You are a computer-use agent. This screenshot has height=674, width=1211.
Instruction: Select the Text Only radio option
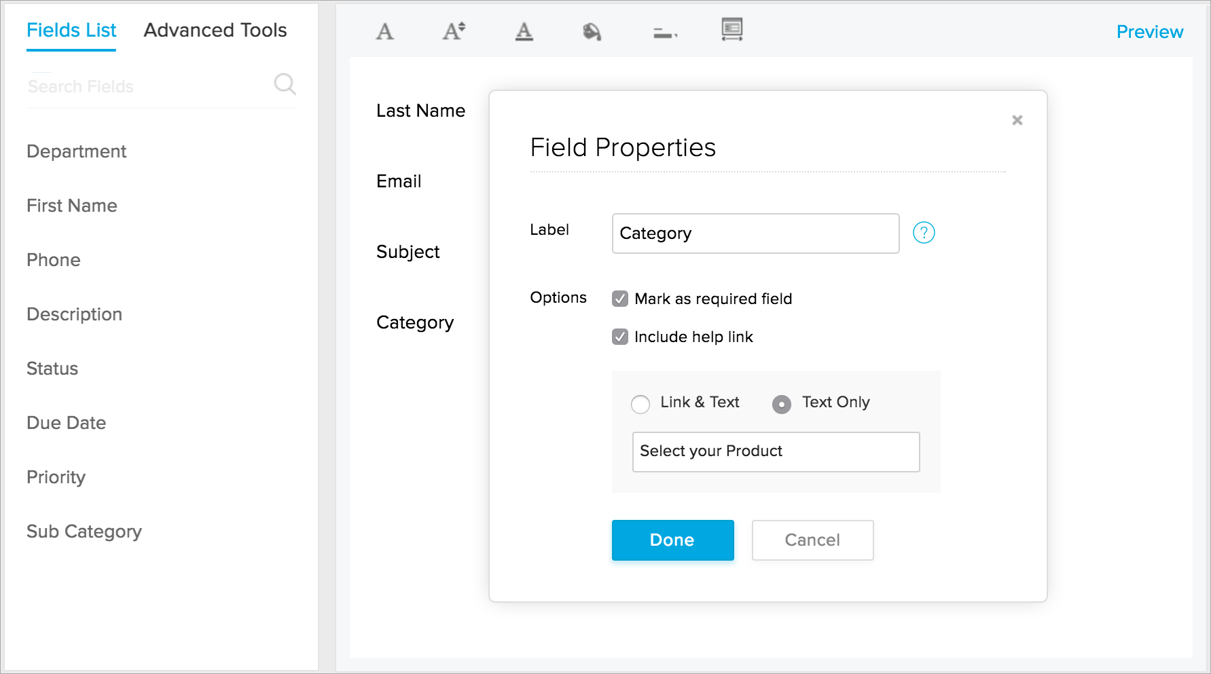tap(782, 404)
